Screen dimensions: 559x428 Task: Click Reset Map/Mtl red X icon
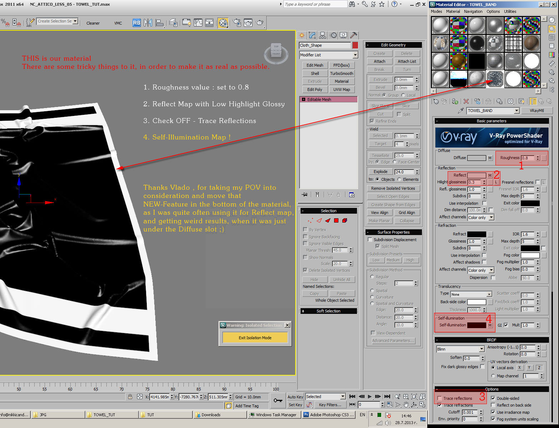466,101
